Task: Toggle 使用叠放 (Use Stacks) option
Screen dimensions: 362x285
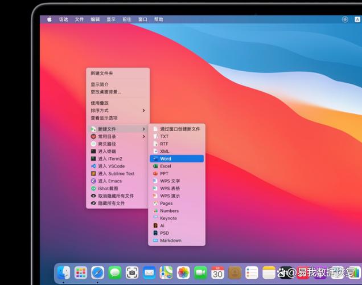Action: (100, 103)
